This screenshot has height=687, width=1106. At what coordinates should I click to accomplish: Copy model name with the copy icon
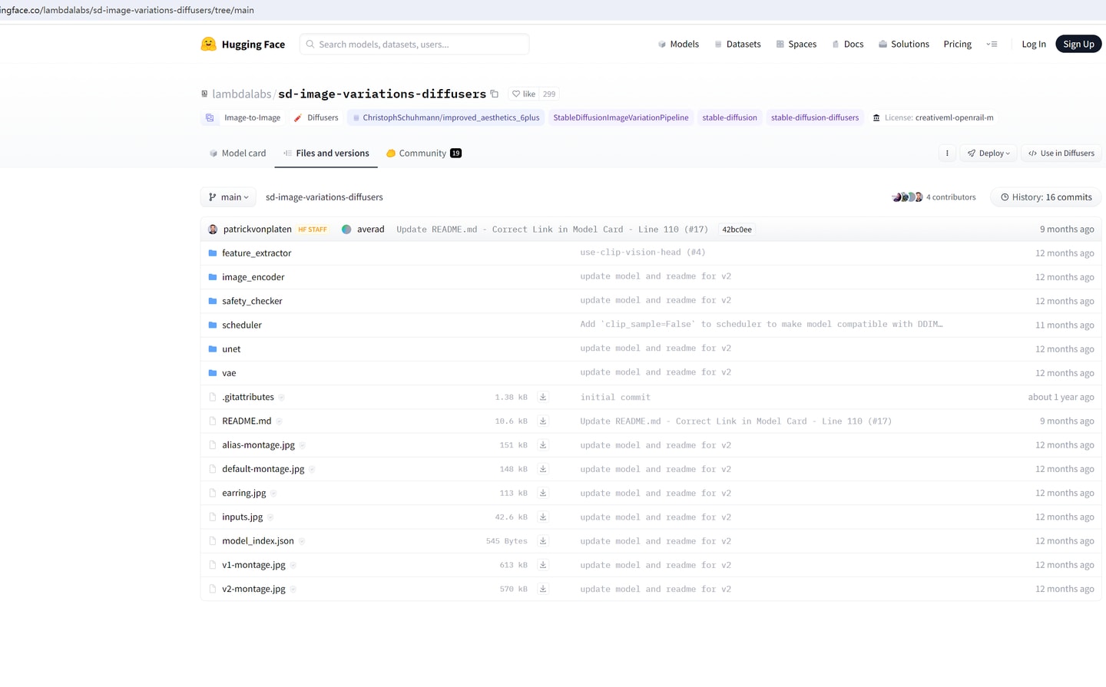495,94
